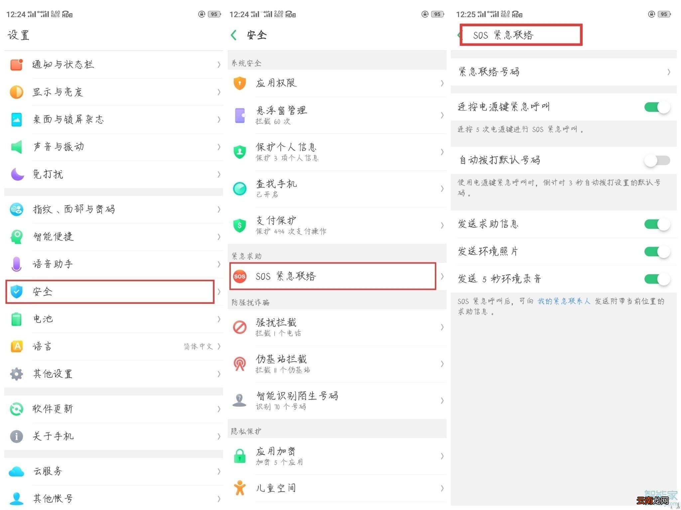The width and height of the screenshot is (681, 510).
Task: Tap the 悬浮窗管理 purple icon
Action: [240, 115]
